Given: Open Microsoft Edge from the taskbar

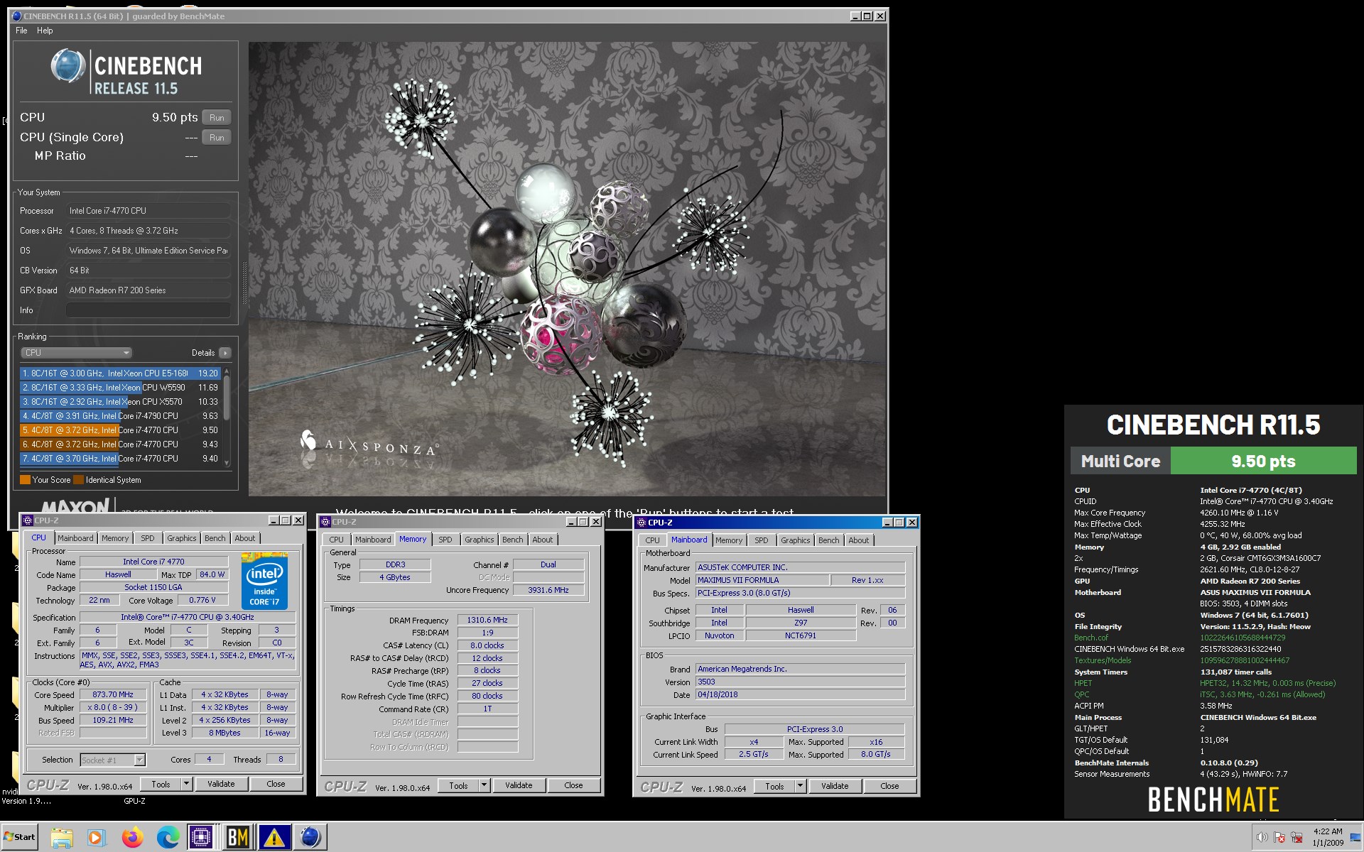Looking at the screenshot, I should click(168, 838).
